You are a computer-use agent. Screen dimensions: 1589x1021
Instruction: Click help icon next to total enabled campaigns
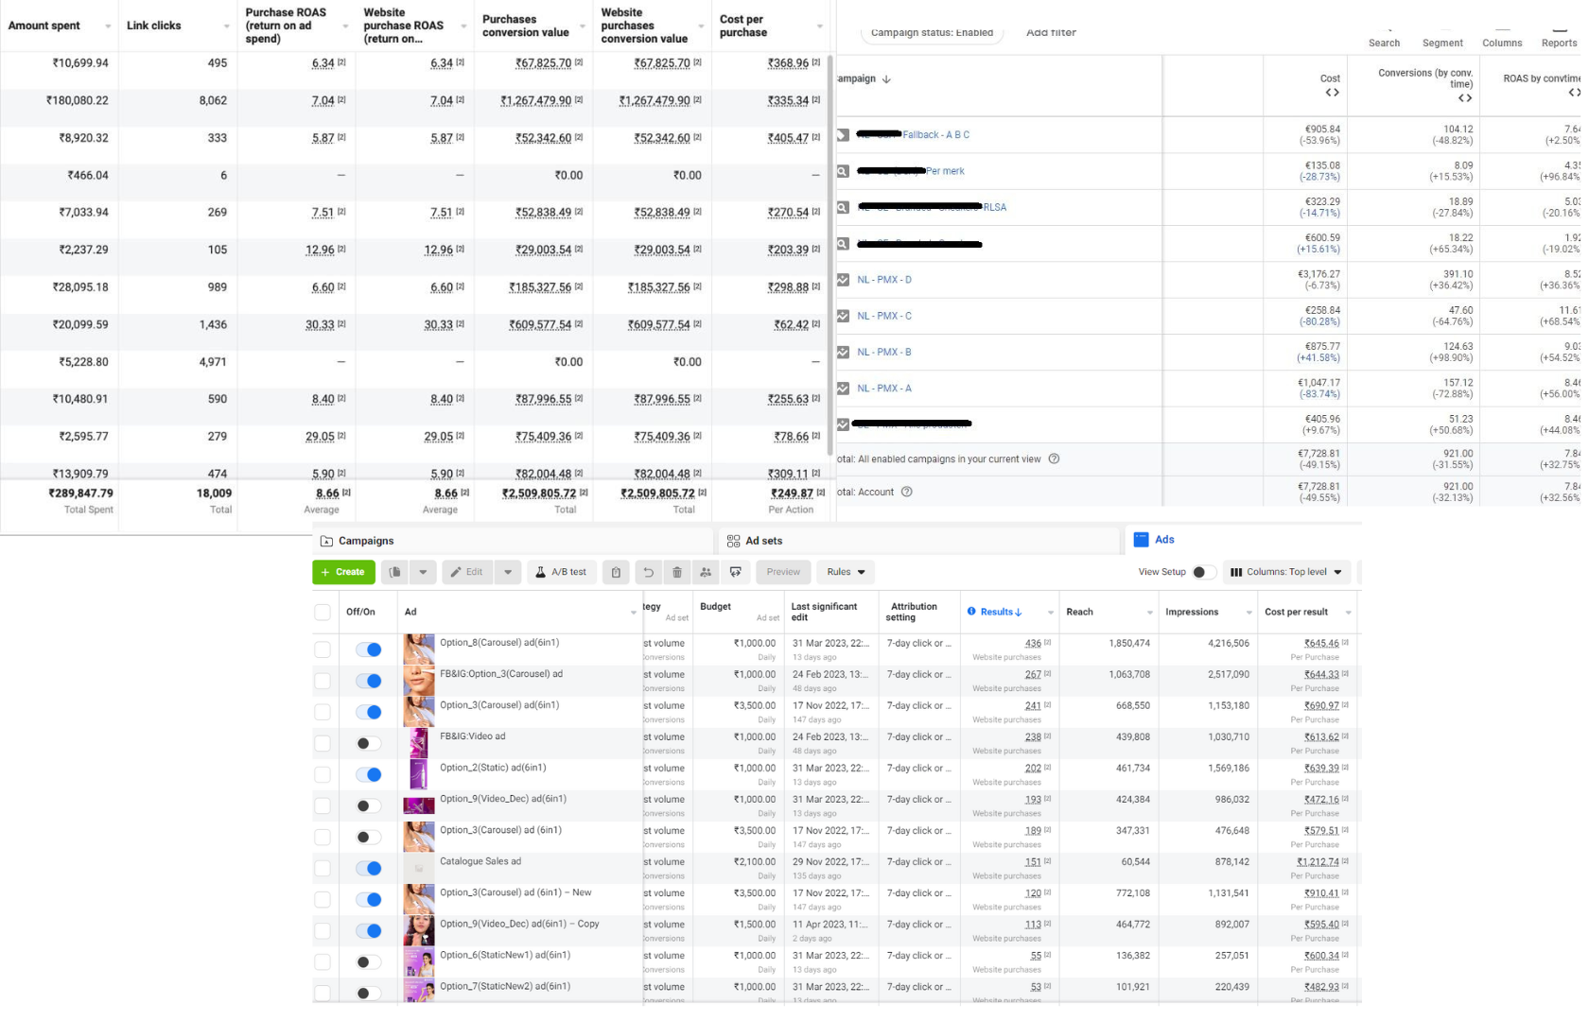[1054, 459]
